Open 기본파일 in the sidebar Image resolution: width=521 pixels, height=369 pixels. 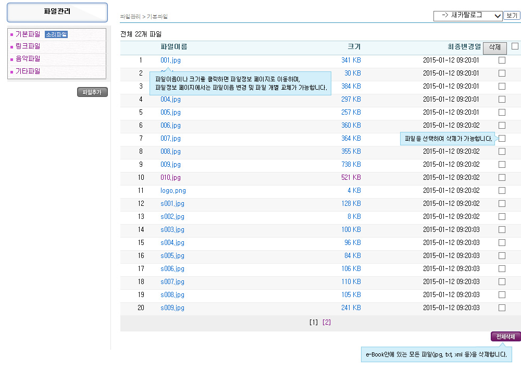[x=28, y=34]
